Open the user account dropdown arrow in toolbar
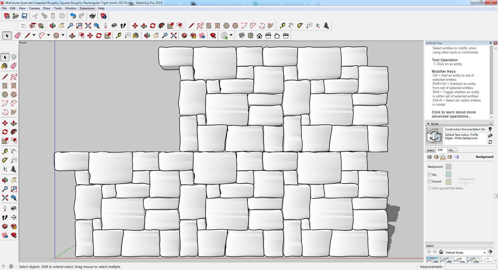The image size is (498, 270). [231, 35]
